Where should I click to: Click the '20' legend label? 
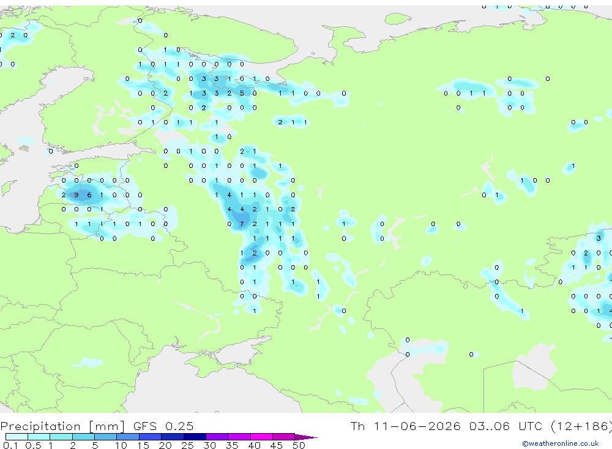coord(165,445)
